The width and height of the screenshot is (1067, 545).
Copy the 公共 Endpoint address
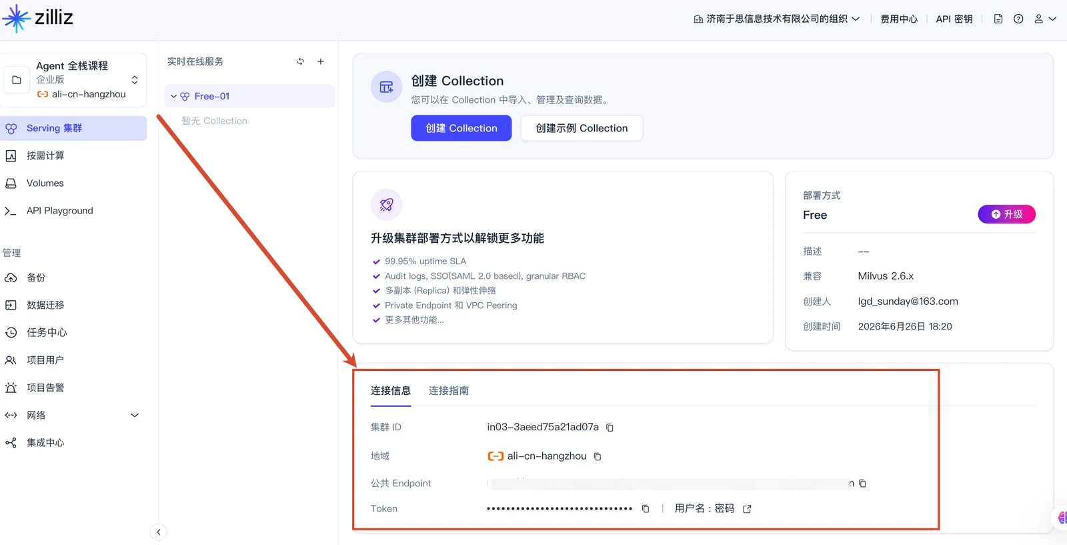tap(862, 483)
